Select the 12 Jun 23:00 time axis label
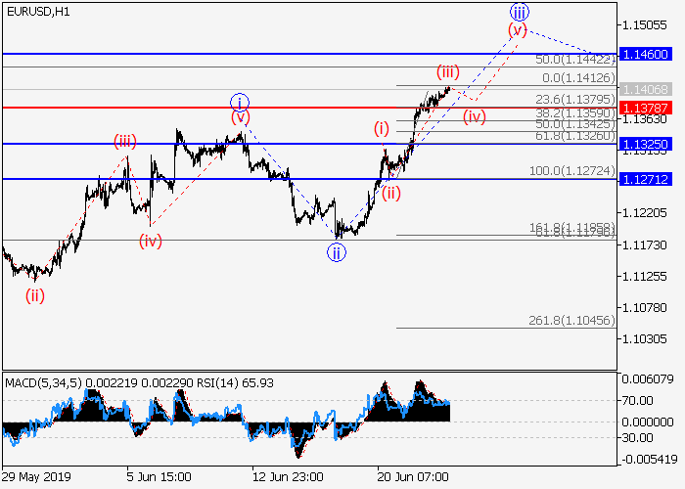Screen dimensions: 685x489 click(286, 475)
